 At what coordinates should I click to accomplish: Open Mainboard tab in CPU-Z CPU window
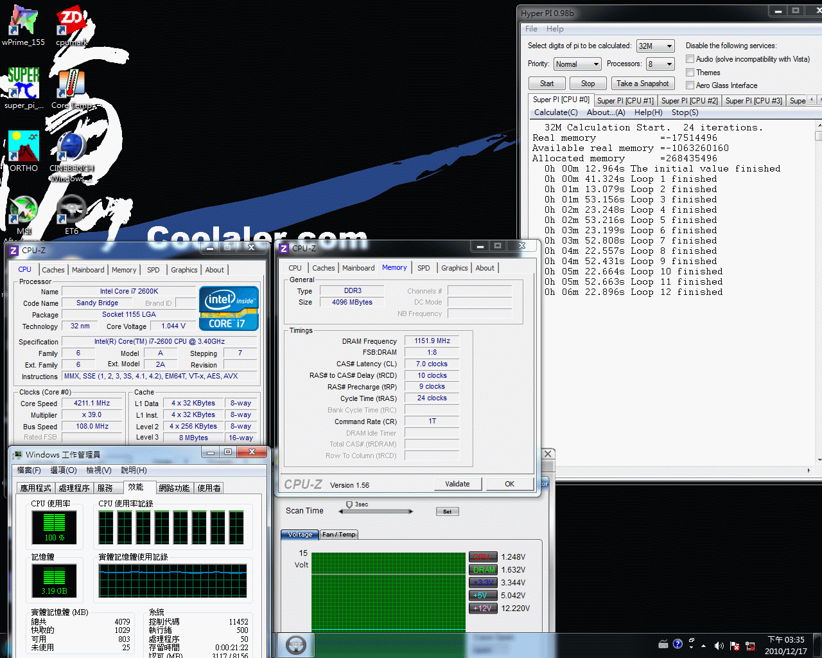tap(88, 270)
